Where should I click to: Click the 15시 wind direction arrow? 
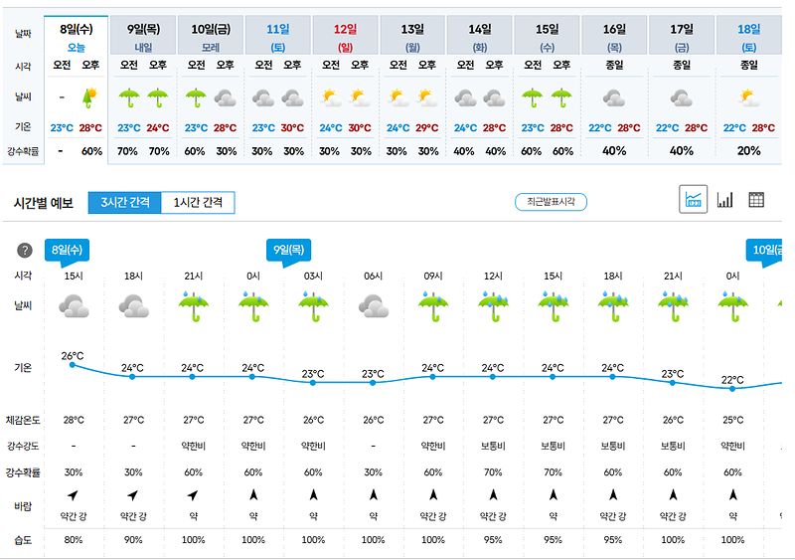pyautogui.click(x=73, y=494)
